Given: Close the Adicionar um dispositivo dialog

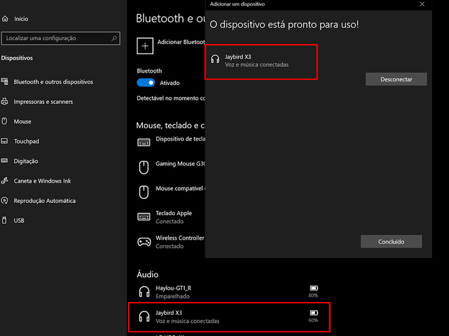Looking at the screenshot, I should click(x=422, y=4).
